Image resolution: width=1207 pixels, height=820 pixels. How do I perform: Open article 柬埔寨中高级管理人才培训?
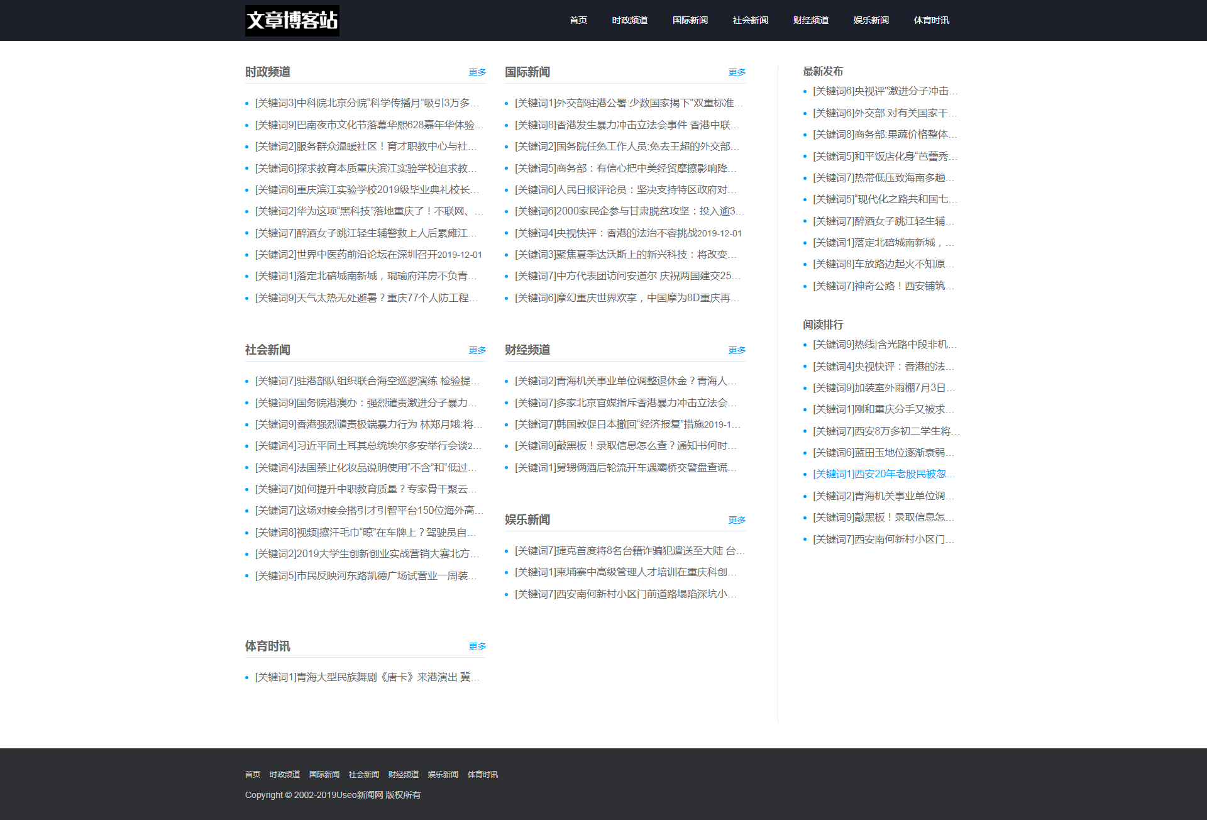click(626, 572)
